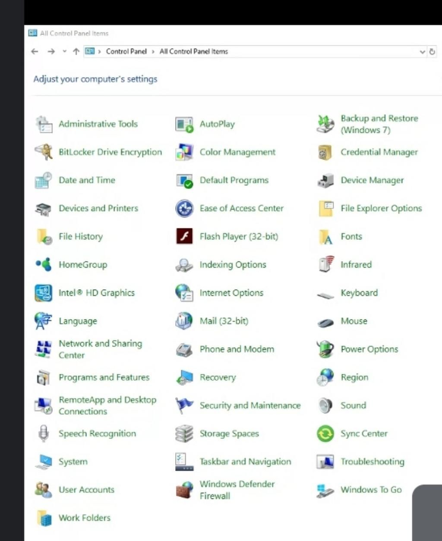Click the Windows Defender Firewall icon
Screen dimensions: 442x541
coord(185,490)
